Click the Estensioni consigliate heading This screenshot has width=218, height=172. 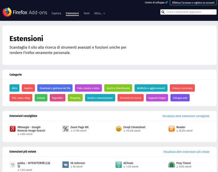(23, 116)
